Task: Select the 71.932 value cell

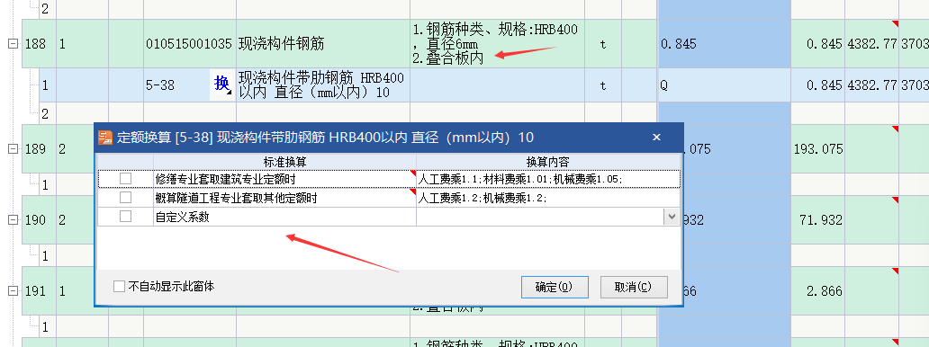Action: (817, 220)
